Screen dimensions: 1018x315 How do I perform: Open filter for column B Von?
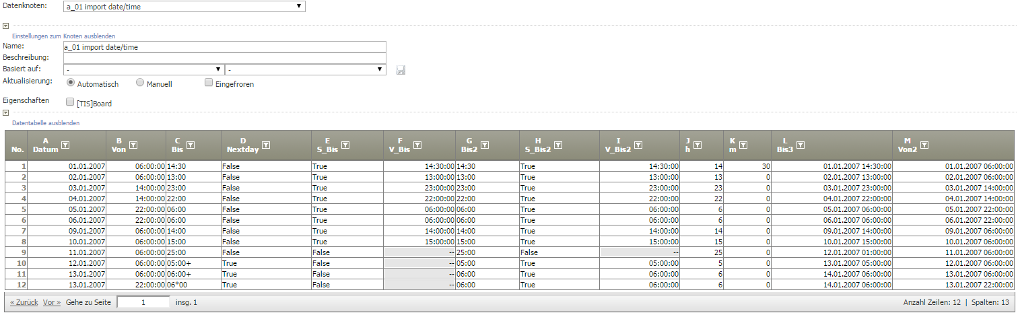133,145
